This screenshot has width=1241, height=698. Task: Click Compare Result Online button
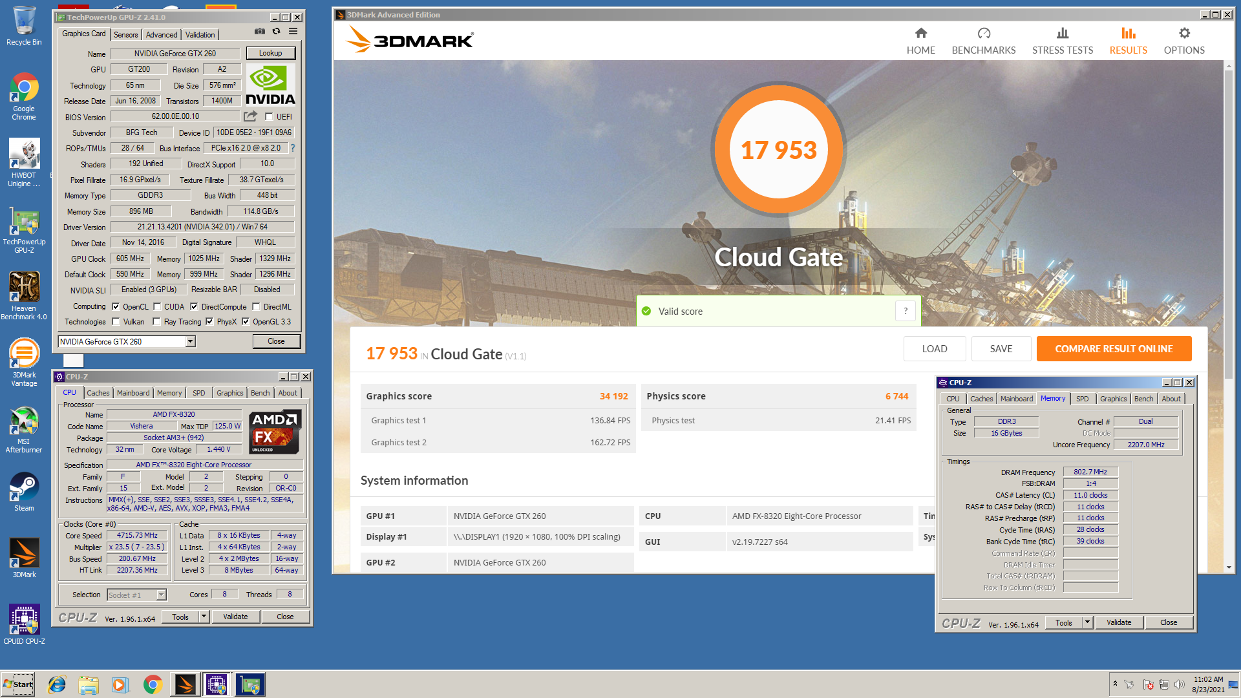(1114, 349)
